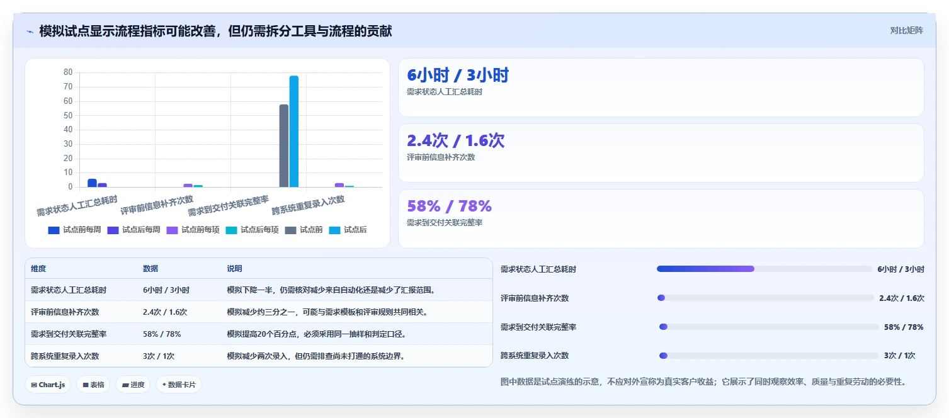Click the 对比矩阵 label in the header
The height and width of the screenshot is (418, 949).
[907, 30]
